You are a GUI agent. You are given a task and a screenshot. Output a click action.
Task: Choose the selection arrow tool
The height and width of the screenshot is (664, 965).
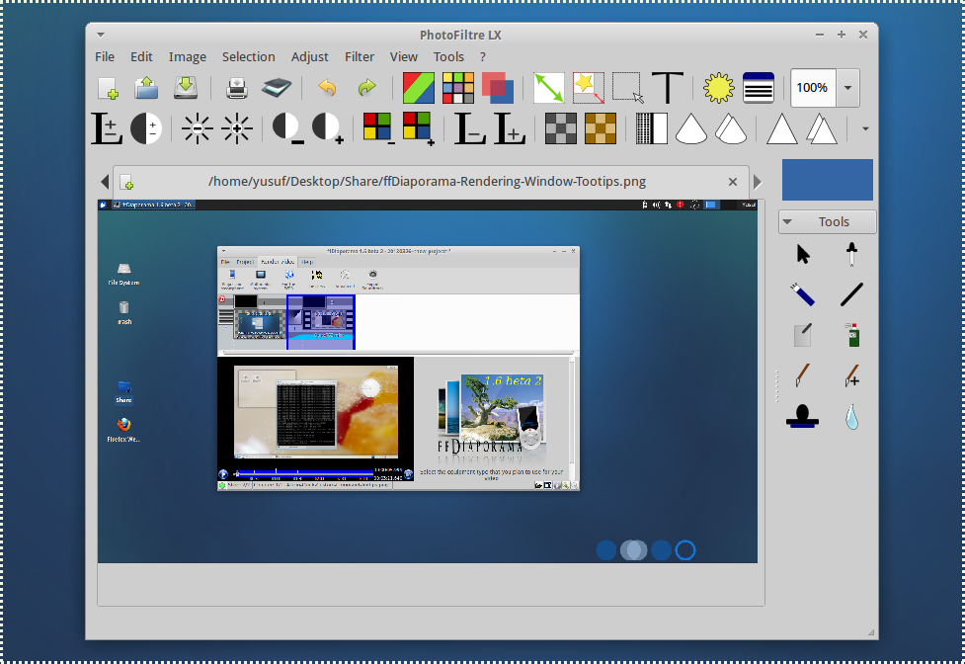pos(803,254)
